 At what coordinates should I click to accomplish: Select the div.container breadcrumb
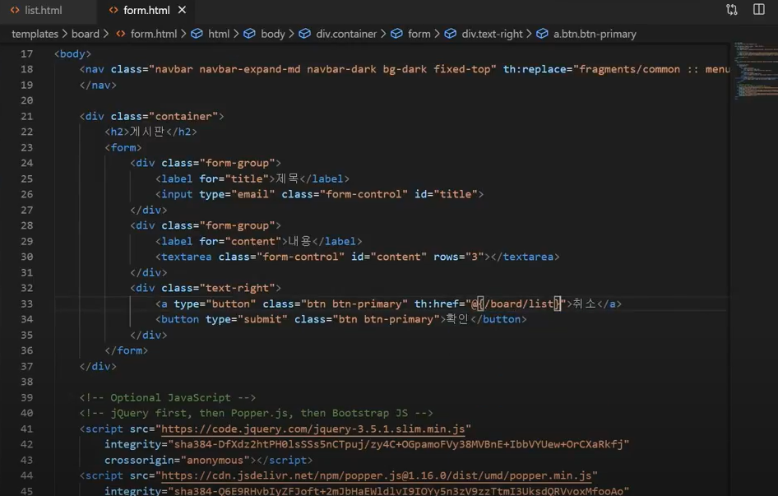pos(346,34)
